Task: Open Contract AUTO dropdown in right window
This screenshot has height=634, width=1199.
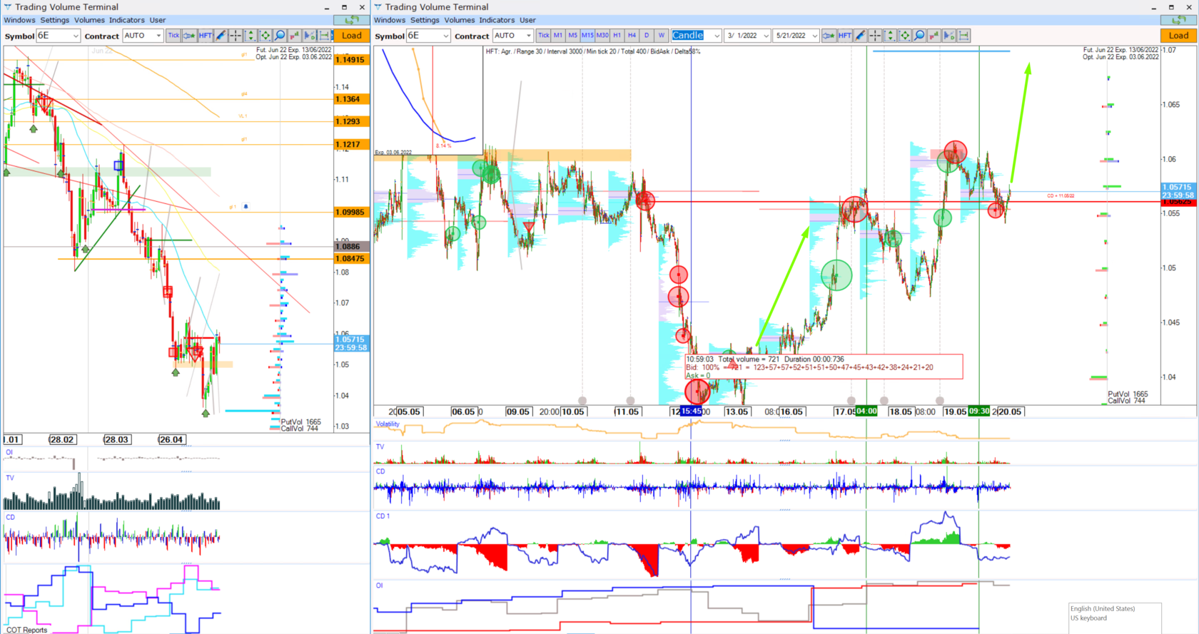Action: [x=512, y=36]
